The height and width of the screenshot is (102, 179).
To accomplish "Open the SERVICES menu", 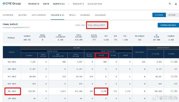I will pyautogui.click(x=59, y=4).
